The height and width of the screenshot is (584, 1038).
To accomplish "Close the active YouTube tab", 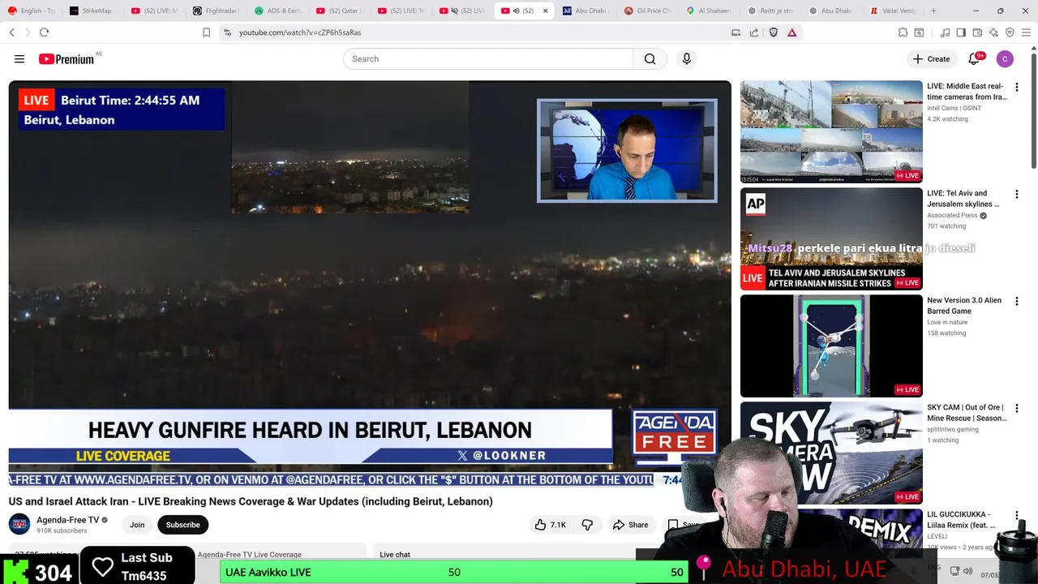I will click(545, 11).
